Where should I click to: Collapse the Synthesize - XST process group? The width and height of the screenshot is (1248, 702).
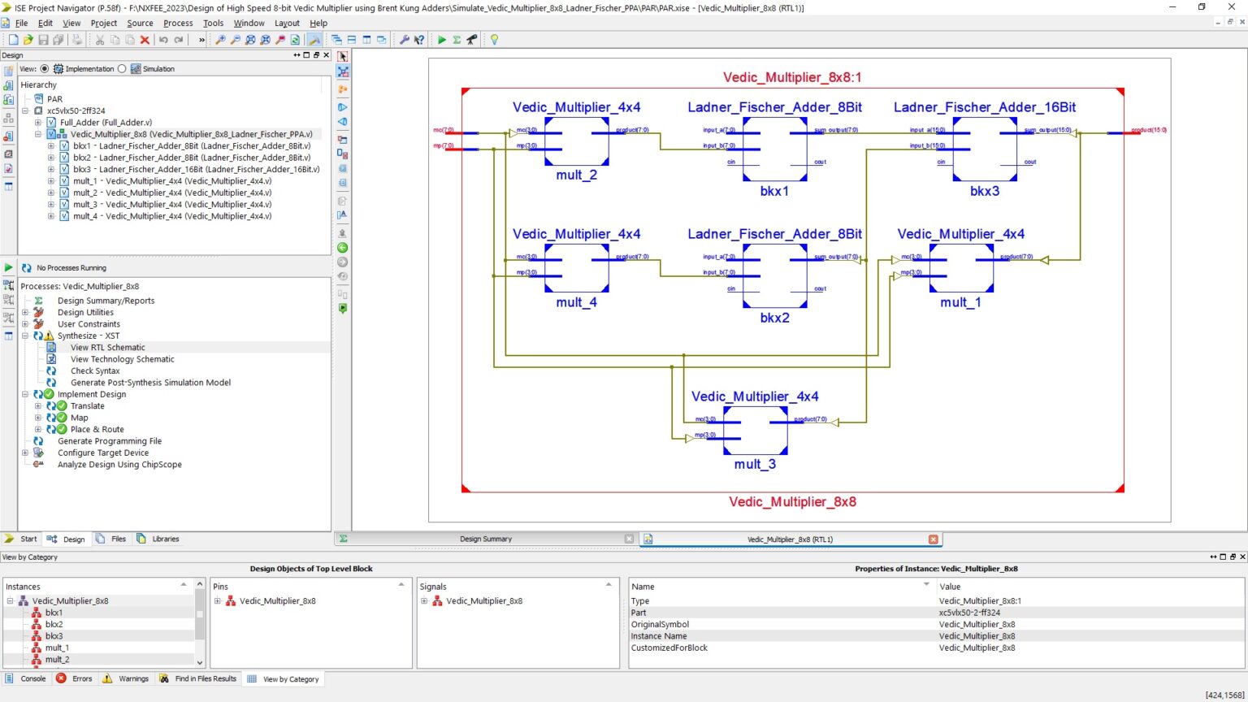(x=25, y=336)
